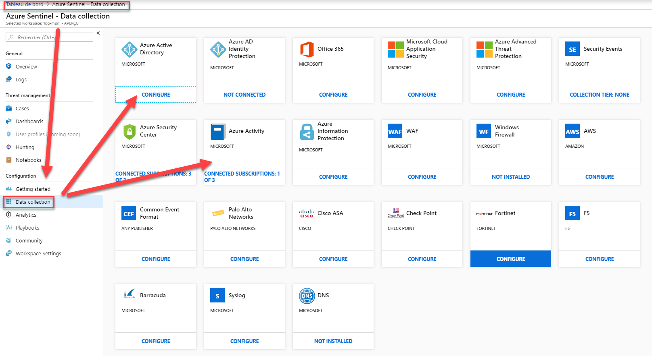
Task: Click NOT INSTALLED on DNS connector
Action: tap(333, 341)
